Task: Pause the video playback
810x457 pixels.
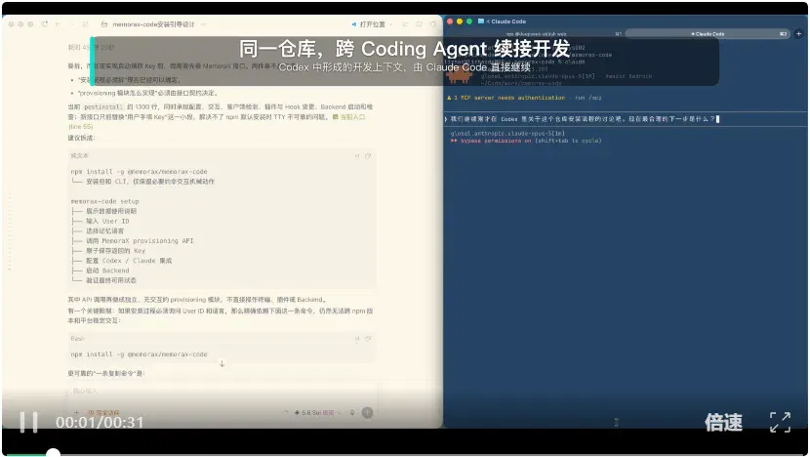Action: click(28, 422)
